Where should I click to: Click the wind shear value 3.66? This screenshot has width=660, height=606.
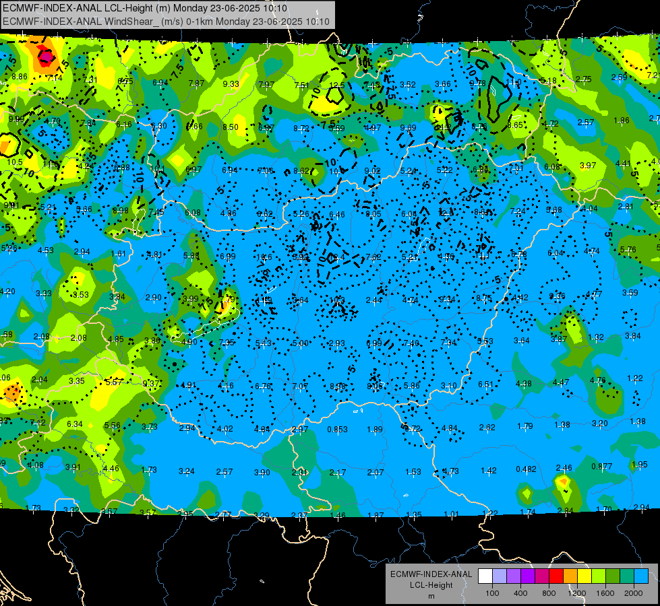pos(443,84)
